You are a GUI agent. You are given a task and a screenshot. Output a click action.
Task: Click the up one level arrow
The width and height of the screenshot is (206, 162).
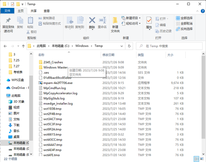pyautogui.click(x=23, y=46)
